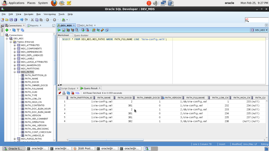Switch to the Reports panel tab

pos(34,26)
